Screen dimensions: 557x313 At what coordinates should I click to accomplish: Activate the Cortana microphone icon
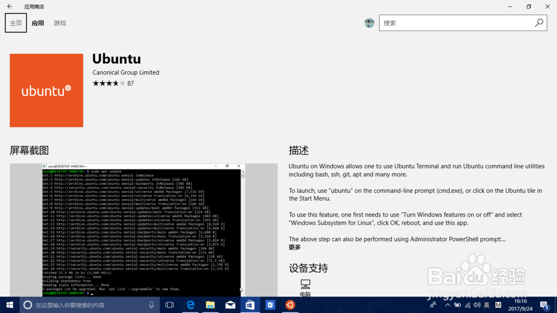pyautogui.click(x=152, y=305)
